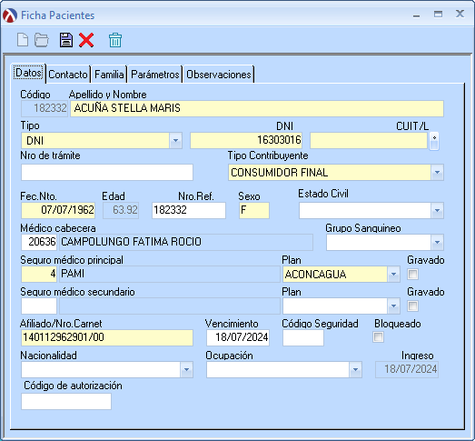Open the Parámetros tab
This screenshot has height=441, width=475.
(x=155, y=75)
